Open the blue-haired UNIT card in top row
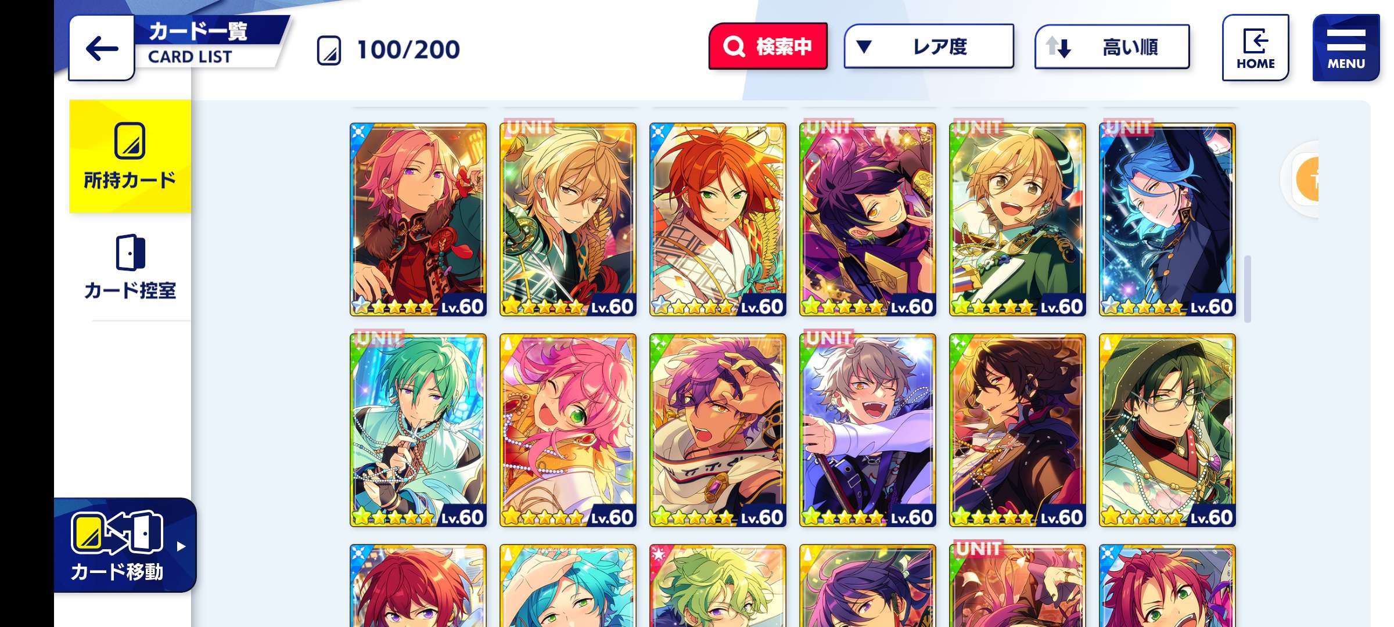The width and height of the screenshot is (1394, 627). [1167, 219]
